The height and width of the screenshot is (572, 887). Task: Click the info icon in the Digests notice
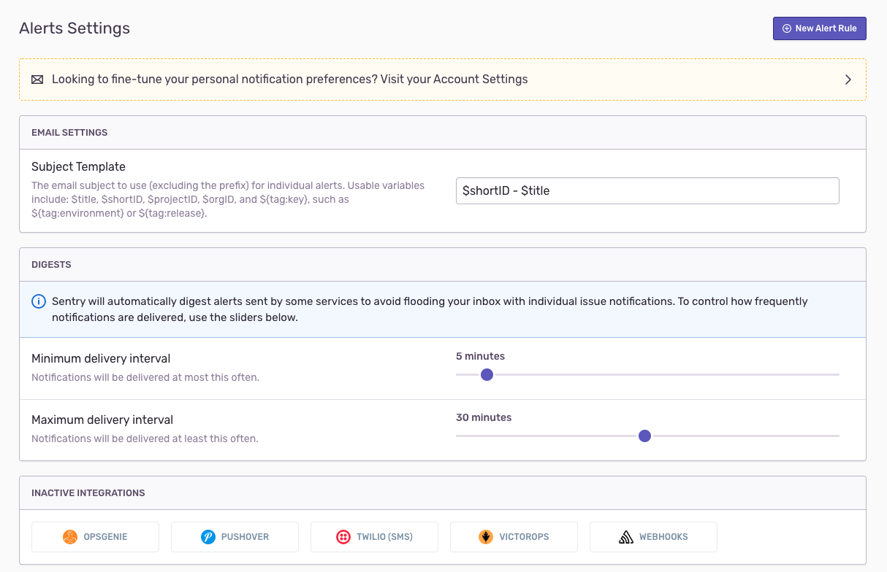coord(39,301)
